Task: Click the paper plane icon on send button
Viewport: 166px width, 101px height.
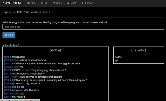Action: click(6, 35)
